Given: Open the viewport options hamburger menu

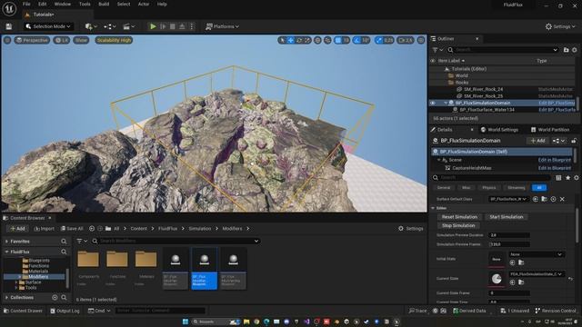Looking at the screenshot, I should click(7, 40).
